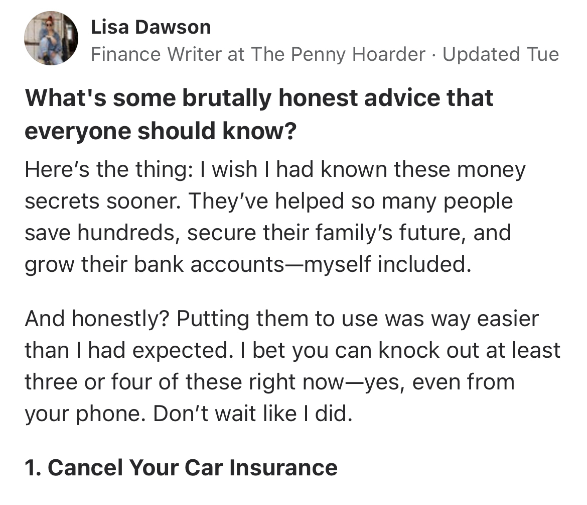The height and width of the screenshot is (505, 587).
Task: Click the author name Lisa Dawson
Action: (x=151, y=27)
